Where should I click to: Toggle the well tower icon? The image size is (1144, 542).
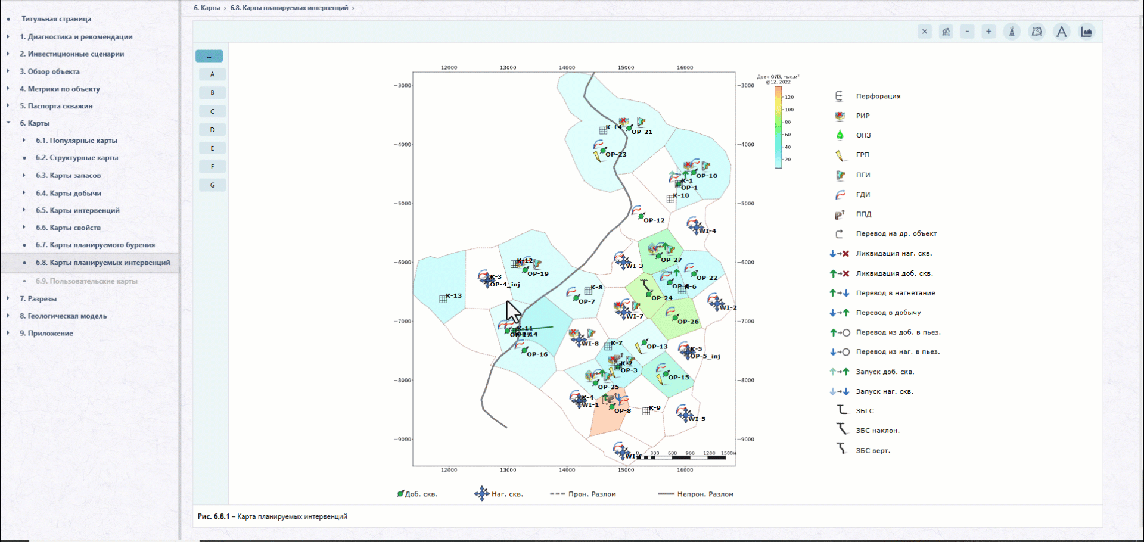1012,32
